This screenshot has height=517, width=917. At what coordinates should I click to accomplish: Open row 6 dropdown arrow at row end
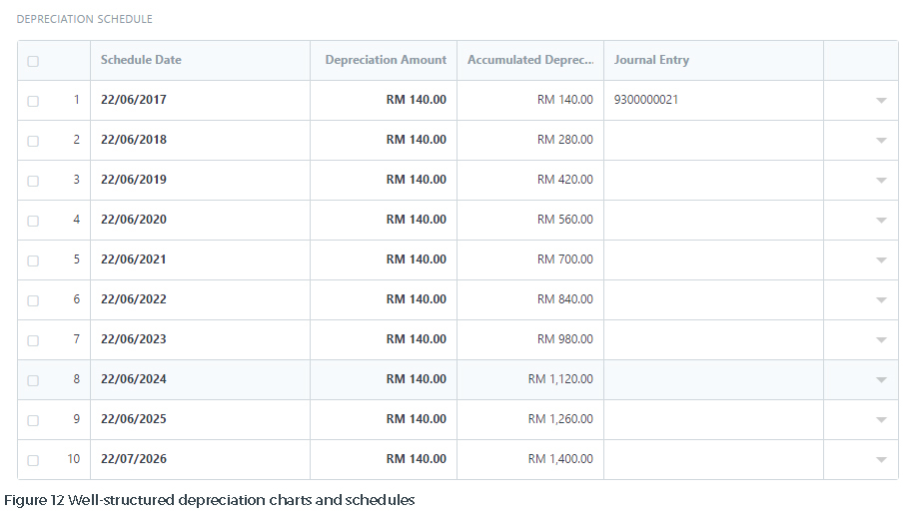(881, 300)
